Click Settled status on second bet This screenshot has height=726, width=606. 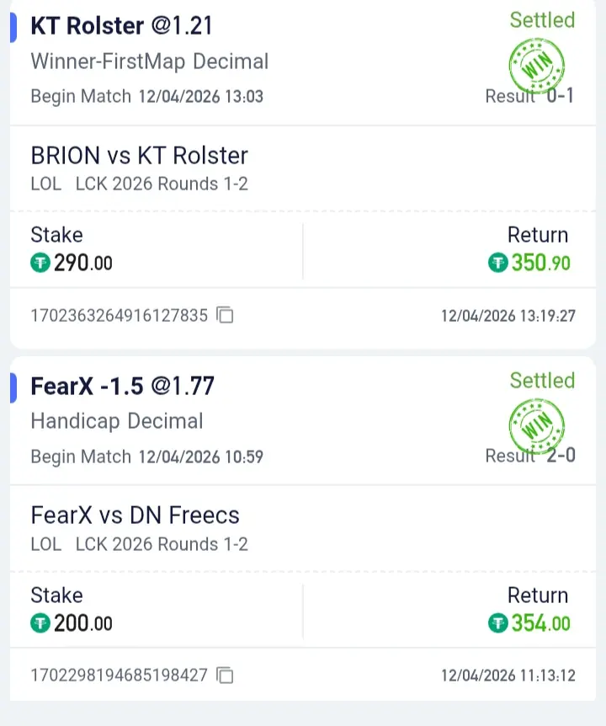click(542, 381)
